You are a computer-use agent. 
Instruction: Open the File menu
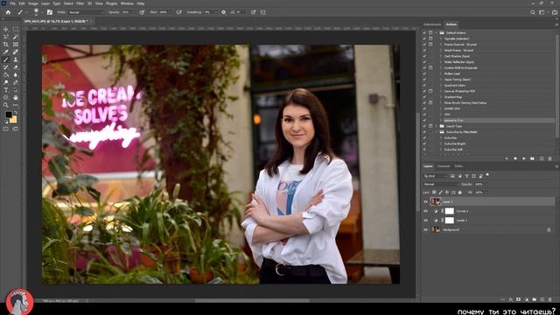click(12, 3)
